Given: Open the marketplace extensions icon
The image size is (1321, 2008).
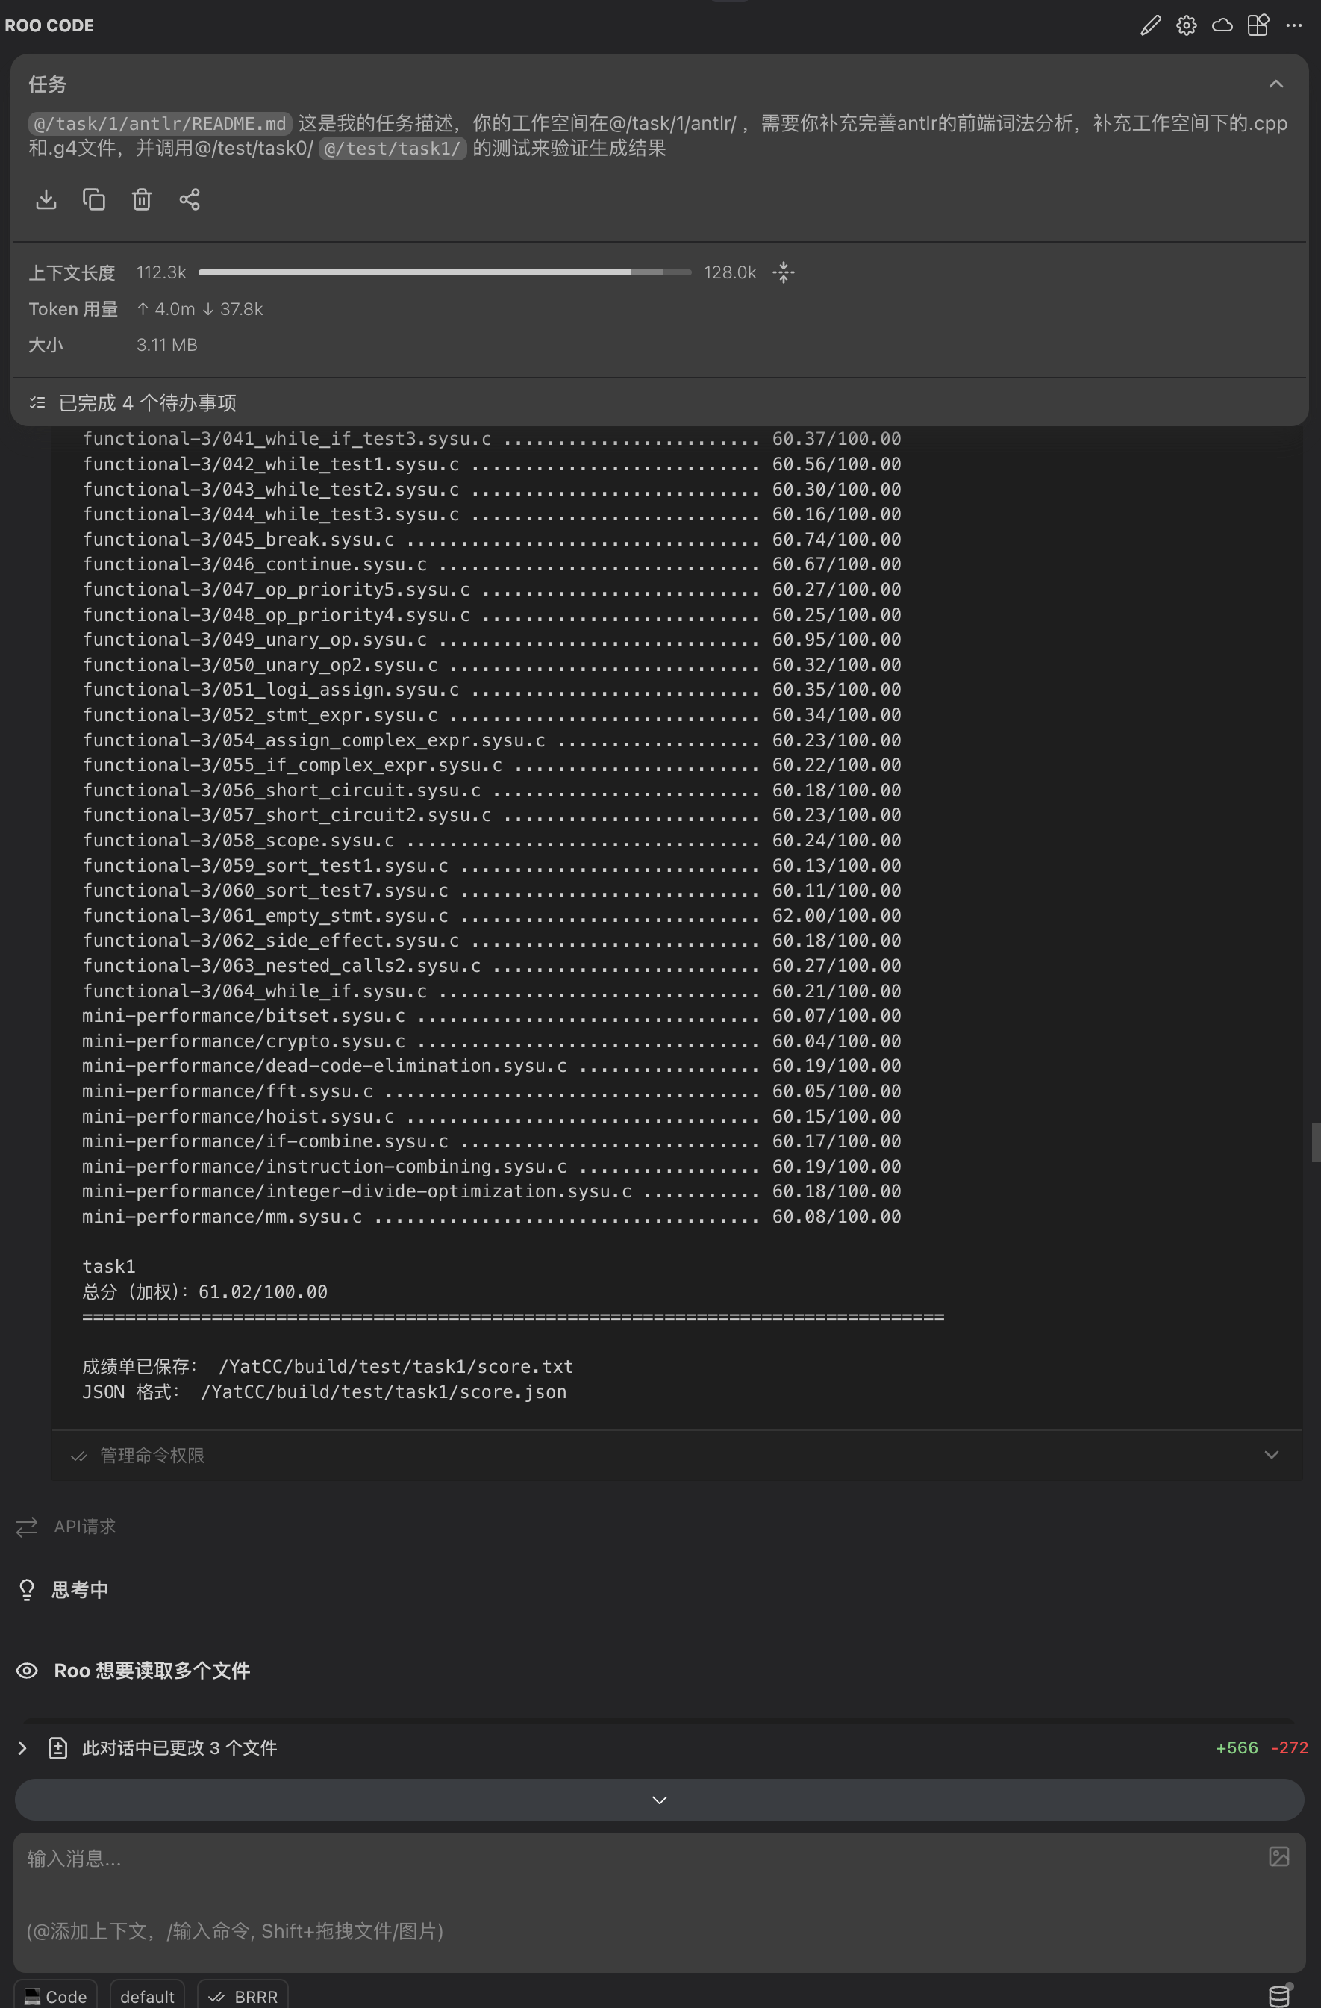Looking at the screenshot, I should pos(1257,25).
